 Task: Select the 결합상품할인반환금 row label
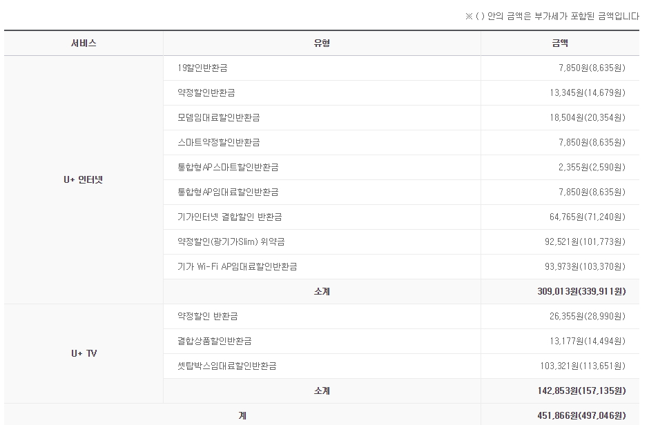(x=214, y=341)
